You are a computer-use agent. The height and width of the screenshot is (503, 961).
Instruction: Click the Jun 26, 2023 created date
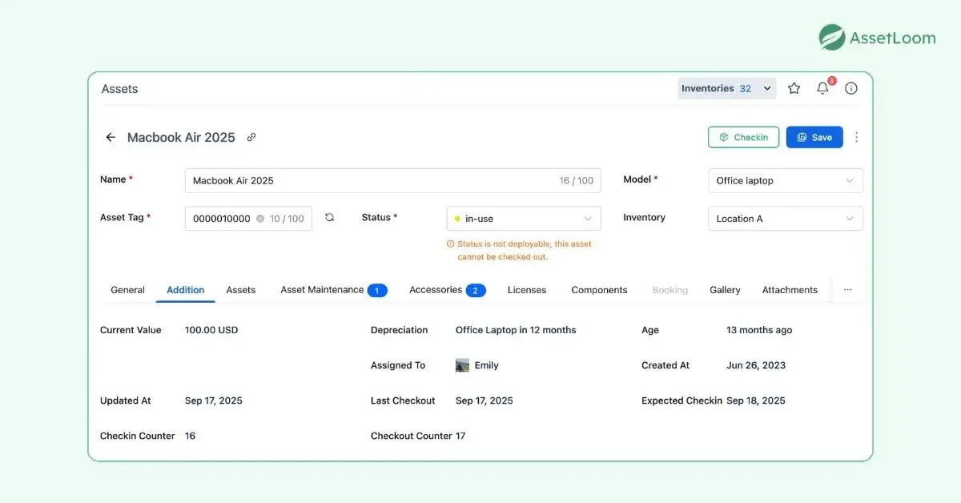(x=756, y=365)
